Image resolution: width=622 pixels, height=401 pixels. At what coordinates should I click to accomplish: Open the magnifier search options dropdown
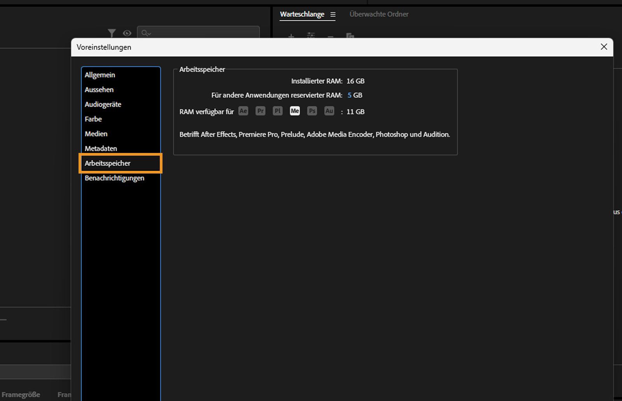point(146,33)
